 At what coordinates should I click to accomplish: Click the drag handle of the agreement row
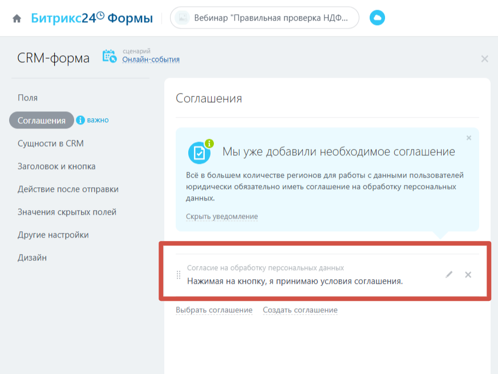(x=179, y=275)
